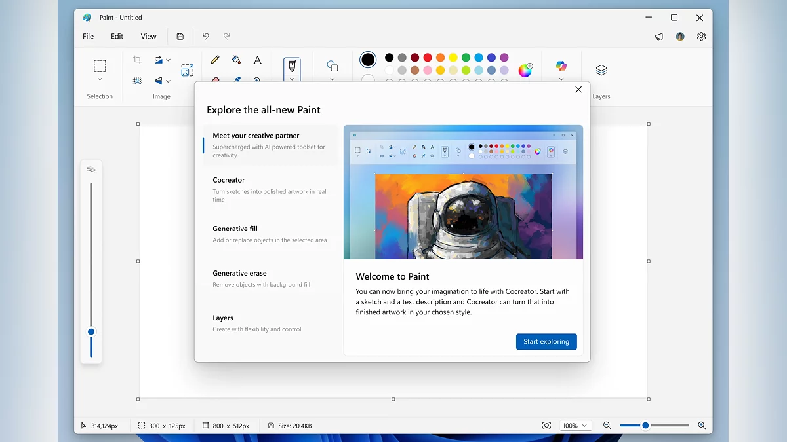787x442 pixels.
Task: Open the Edit colors wheel
Action: click(525, 70)
